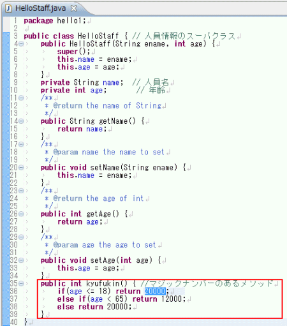The width and height of the screenshot is (287, 326).
Task: Click '@param' tag on line 30
Action: tap(66, 245)
